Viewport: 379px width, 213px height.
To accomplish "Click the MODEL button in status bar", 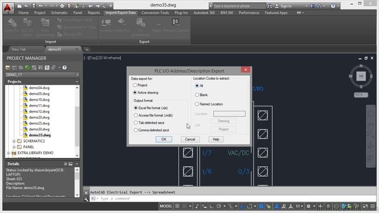I will tap(166, 206).
